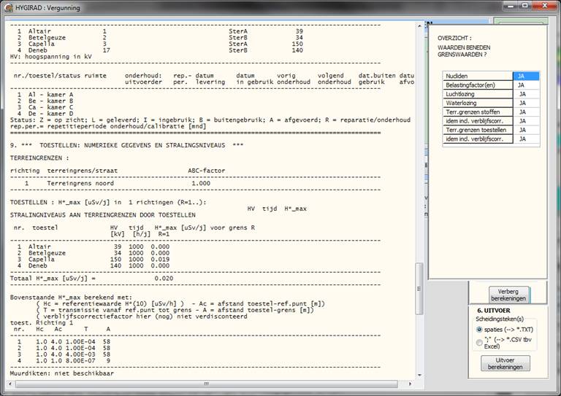The height and width of the screenshot is (396, 561).
Task: Select the highlighted JA cell beside Nucliden
Action: point(526,76)
